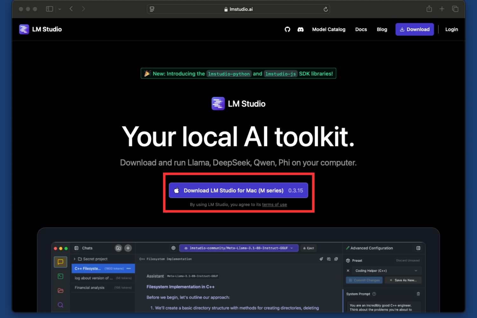477x318 pixels.
Task: Remove the Coding Helper preset with X
Action: (x=348, y=271)
